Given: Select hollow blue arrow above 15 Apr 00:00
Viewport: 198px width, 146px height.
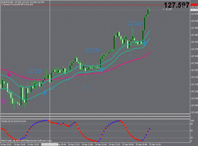Looking at the screenshot, I should pos(131,56).
